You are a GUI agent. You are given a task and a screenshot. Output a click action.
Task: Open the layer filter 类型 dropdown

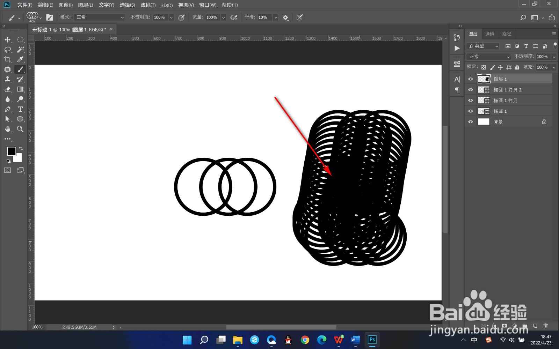[x=484, y=46]
